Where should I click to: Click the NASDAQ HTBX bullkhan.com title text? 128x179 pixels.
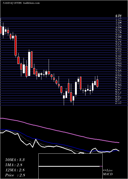21,3
